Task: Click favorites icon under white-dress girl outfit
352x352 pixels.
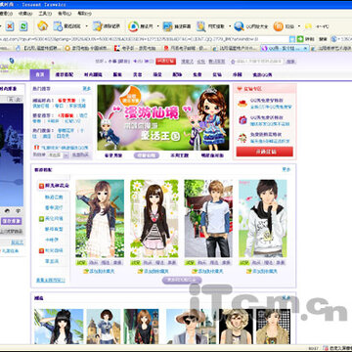Action: point(86,271)
